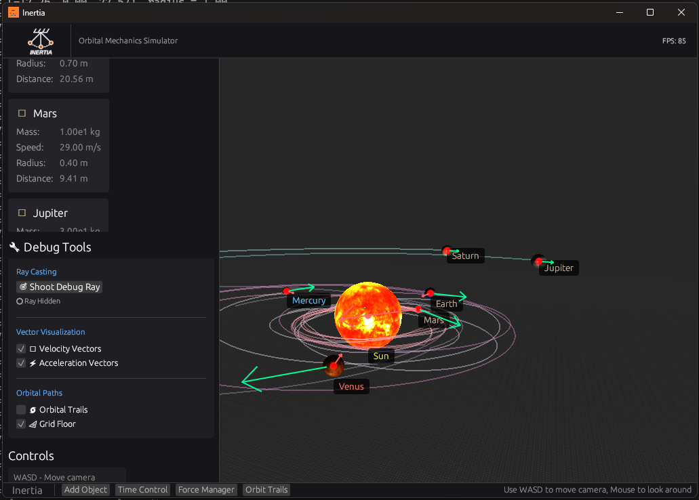Open the Force Manager panel
This screenshot has height=500, width=699.
[206, 490]
